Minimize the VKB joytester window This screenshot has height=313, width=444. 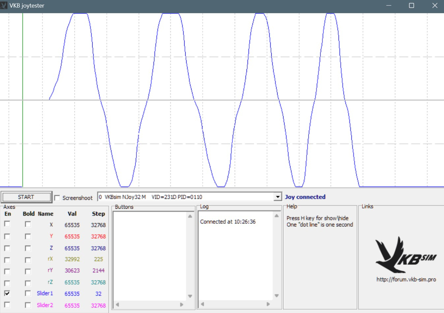click(x=389, y=6)
